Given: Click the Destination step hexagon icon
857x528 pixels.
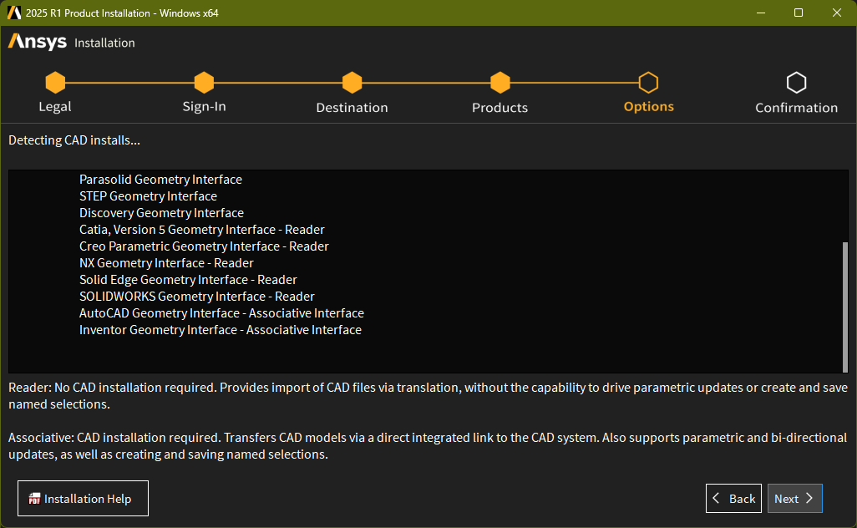Looking at the screenshot, I should (352, 83).
